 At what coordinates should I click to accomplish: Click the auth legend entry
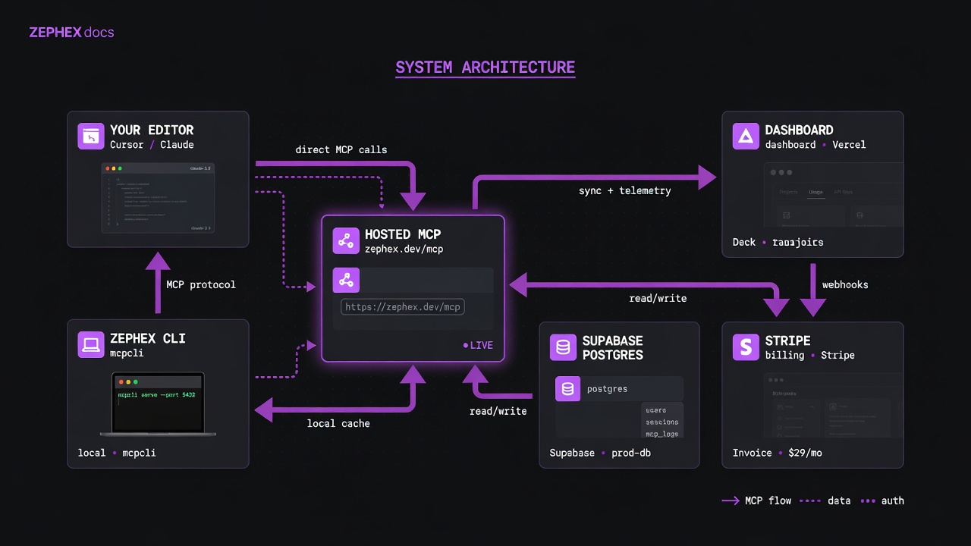(x=882, y=500)
